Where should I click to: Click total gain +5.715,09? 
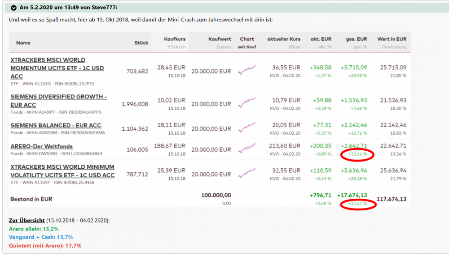(354, 68)
